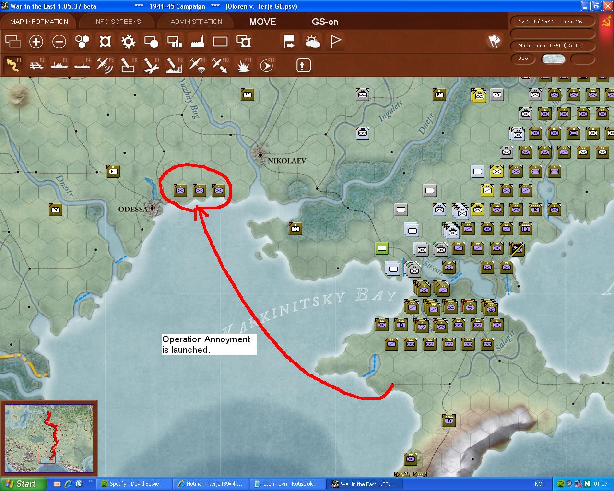Screen dimensions: 614x491
Task: Click the pennant flag icon
Action: coord(335,42)
